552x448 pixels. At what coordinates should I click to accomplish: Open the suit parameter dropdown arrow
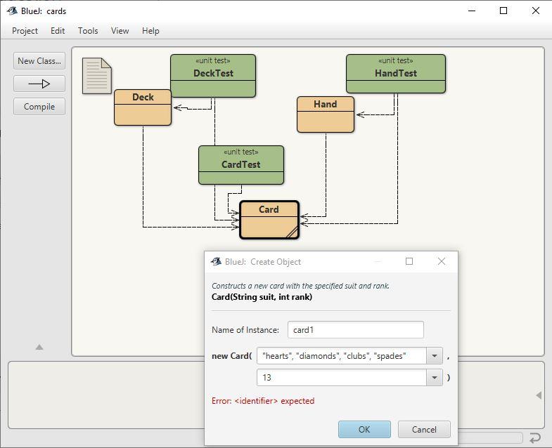click(435, 356)
